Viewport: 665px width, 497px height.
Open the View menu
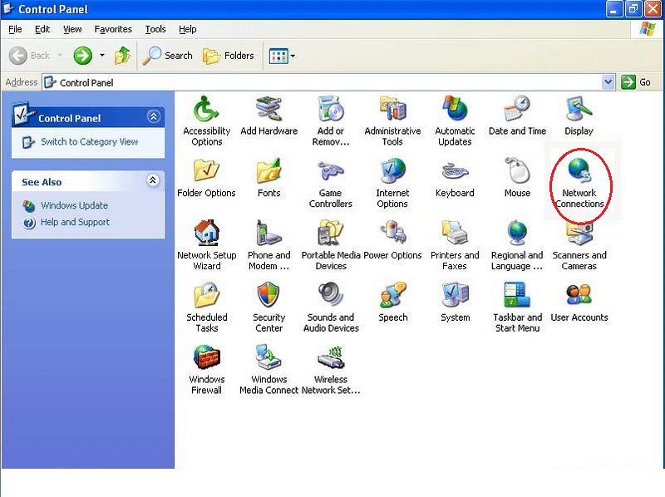pos(72,29)
